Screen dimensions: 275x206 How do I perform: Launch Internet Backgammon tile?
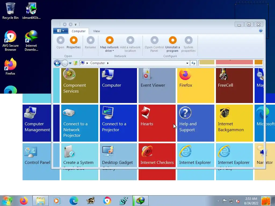(234, 123)
